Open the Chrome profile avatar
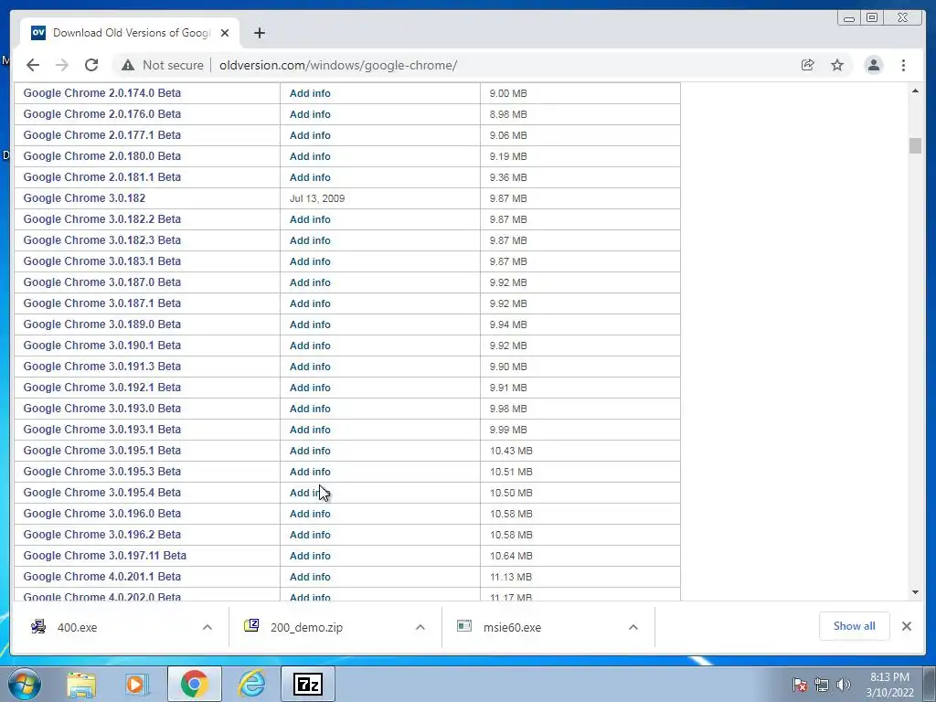 873,65
